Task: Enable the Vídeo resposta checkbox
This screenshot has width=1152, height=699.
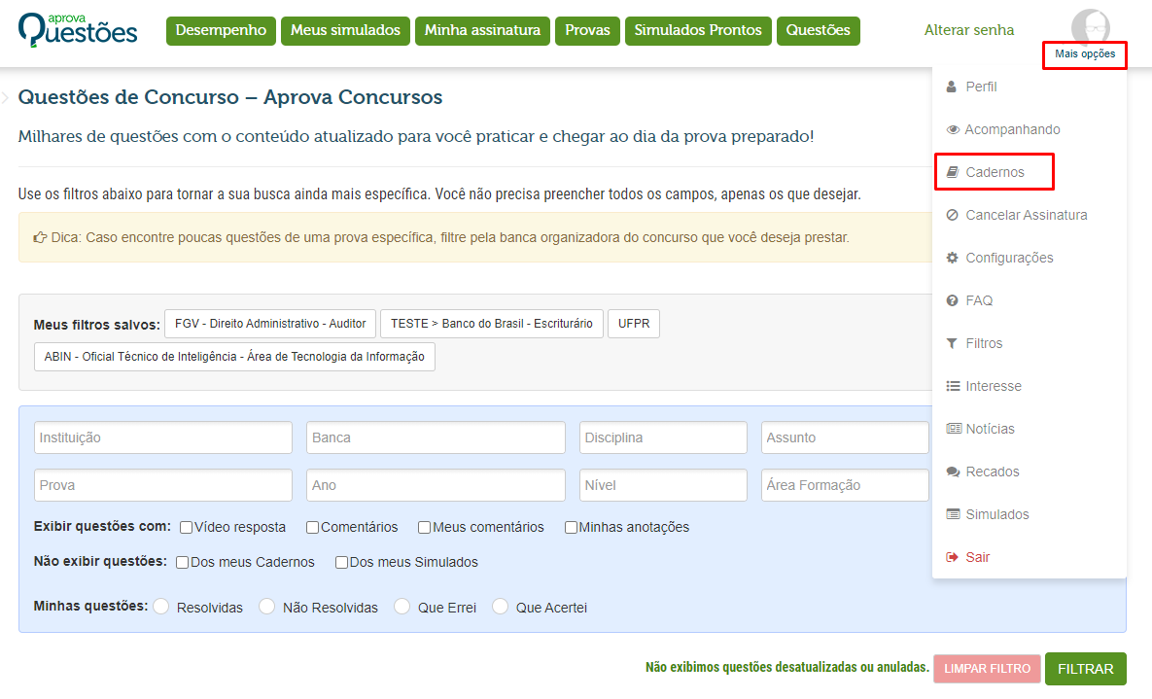Action: coord(185,527)
